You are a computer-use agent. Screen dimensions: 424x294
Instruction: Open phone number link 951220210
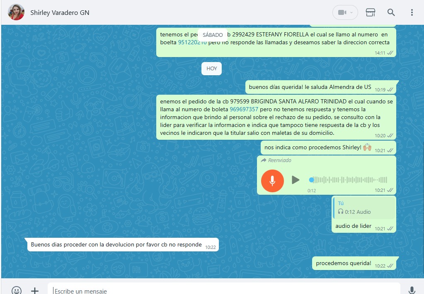192,43
